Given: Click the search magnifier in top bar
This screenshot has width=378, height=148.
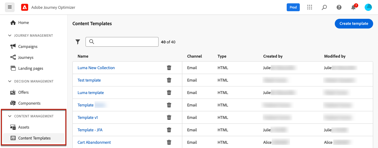Looking at the screenshot, I should coord(324,7).
